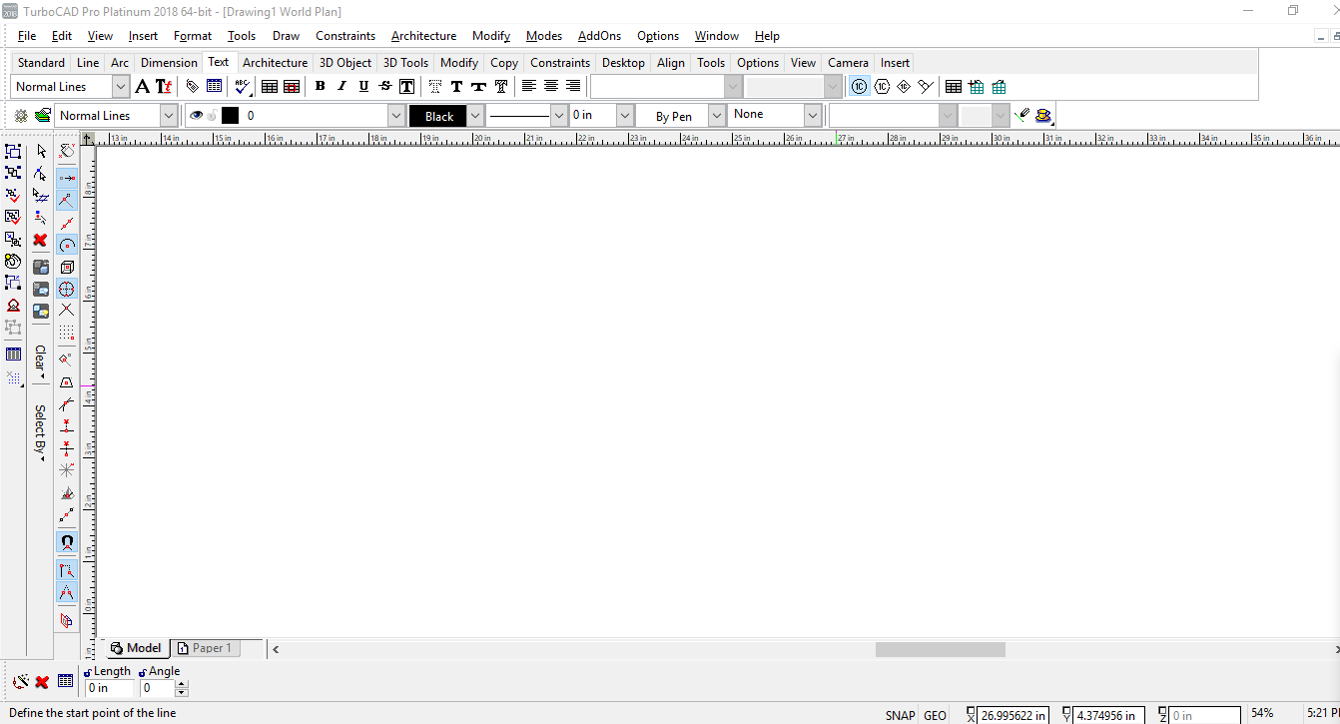Select the diamond balloon marker icon

pos(904,87)
